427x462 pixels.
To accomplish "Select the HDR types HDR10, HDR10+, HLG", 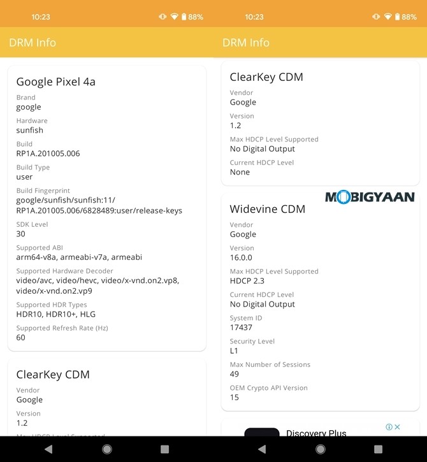I will coord(55,314).
